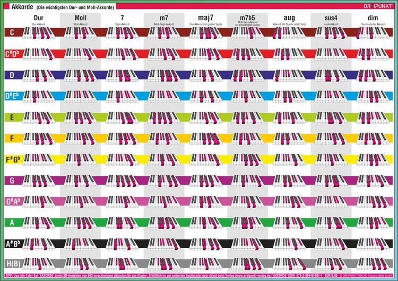Click the '7' column header

123,17
